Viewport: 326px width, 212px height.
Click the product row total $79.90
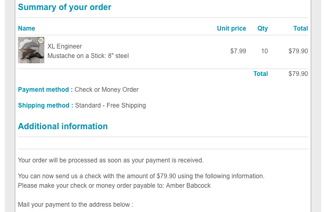(x=298, y=51)
